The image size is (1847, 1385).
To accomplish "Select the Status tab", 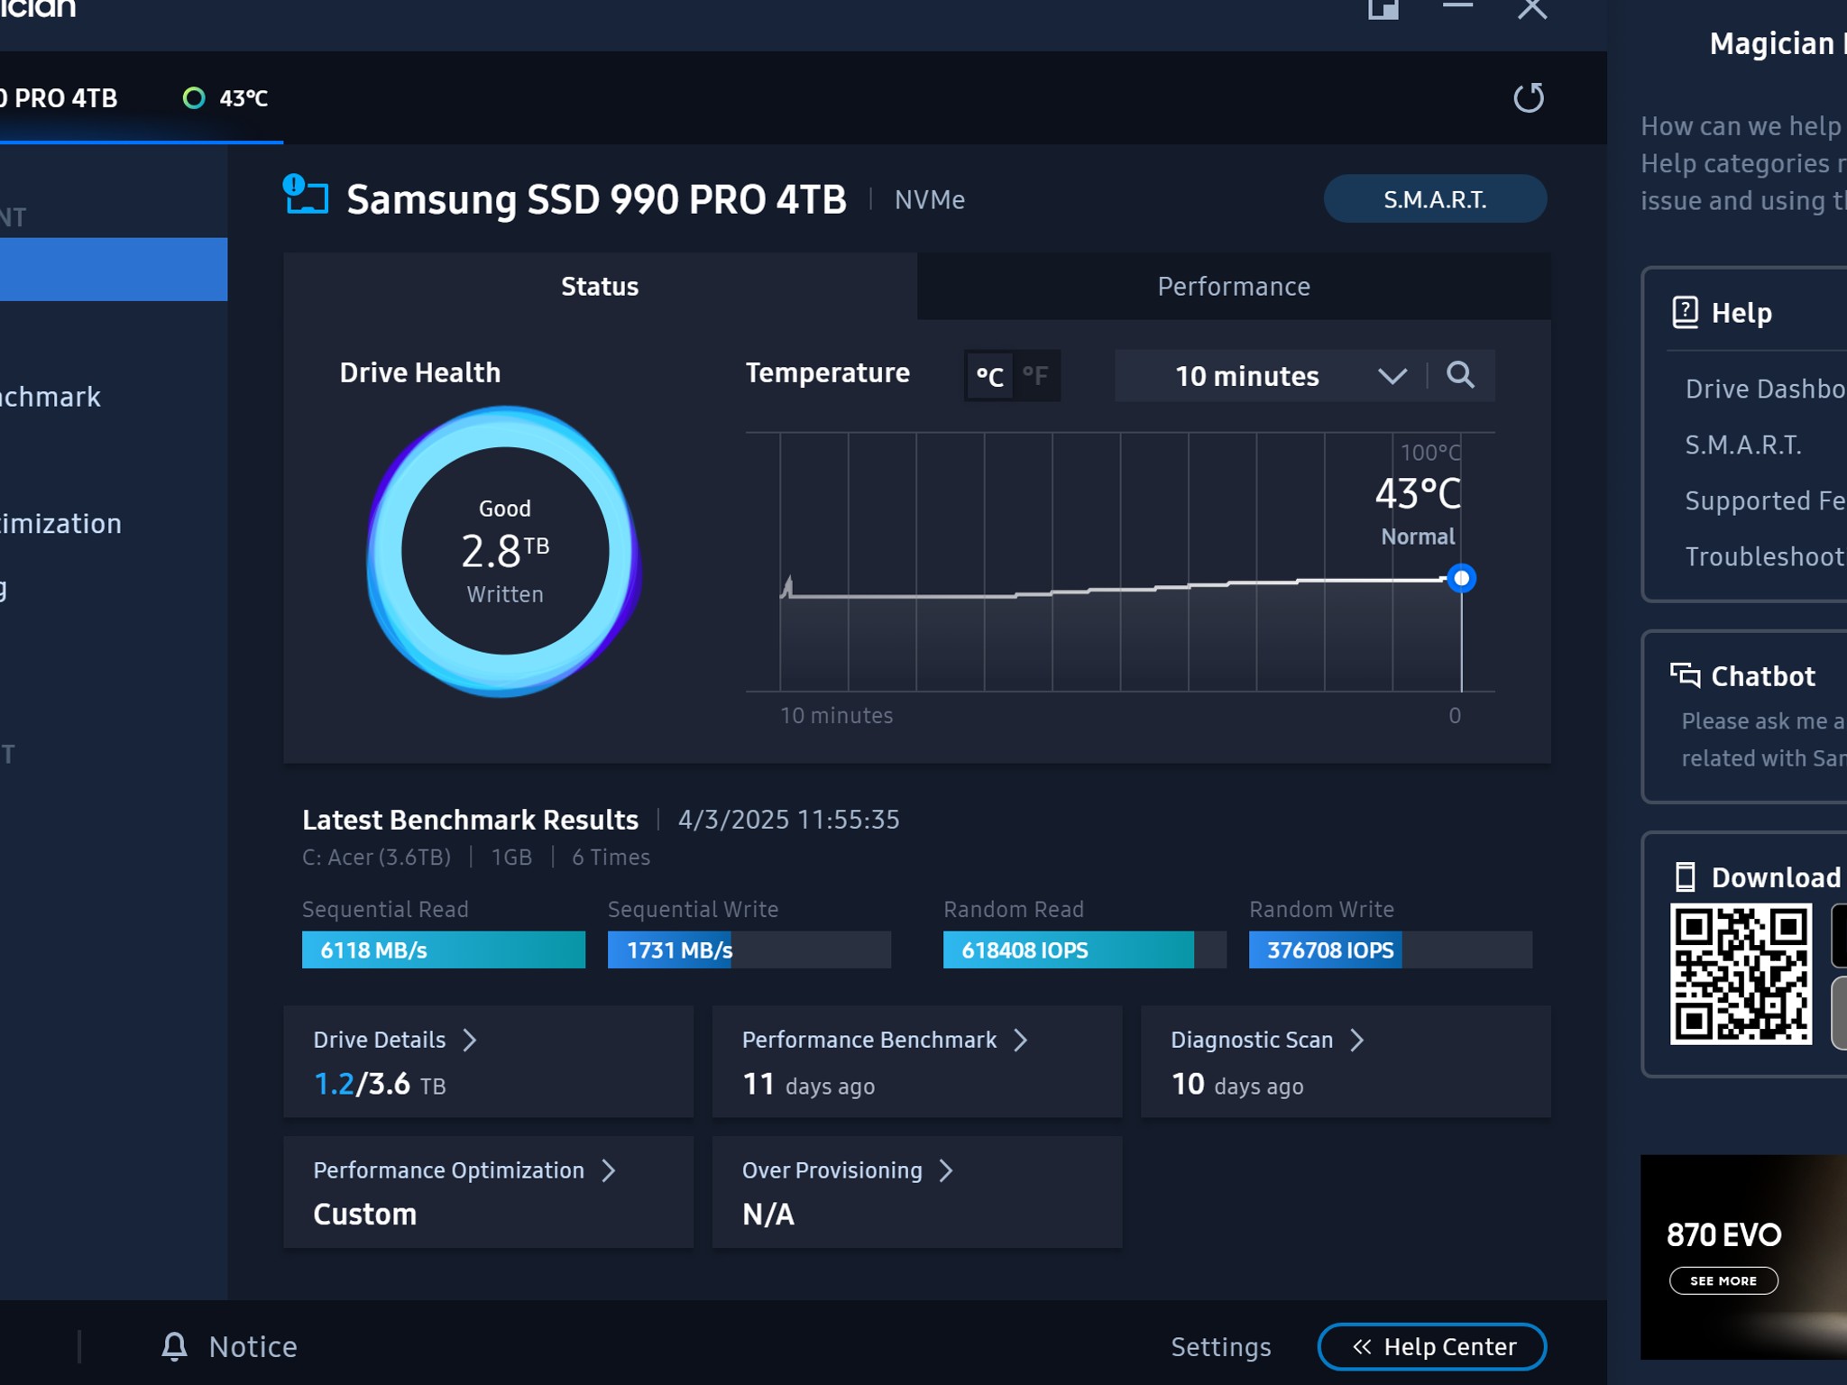I will point(600,286).
